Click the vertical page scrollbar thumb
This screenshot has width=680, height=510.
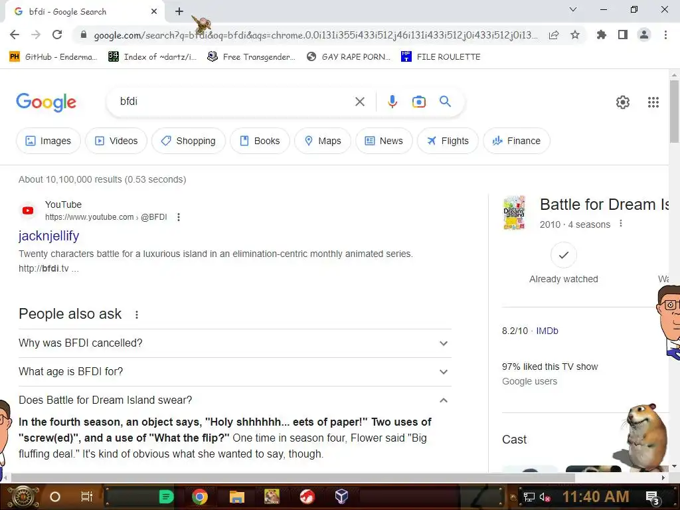tap(674, 112)
